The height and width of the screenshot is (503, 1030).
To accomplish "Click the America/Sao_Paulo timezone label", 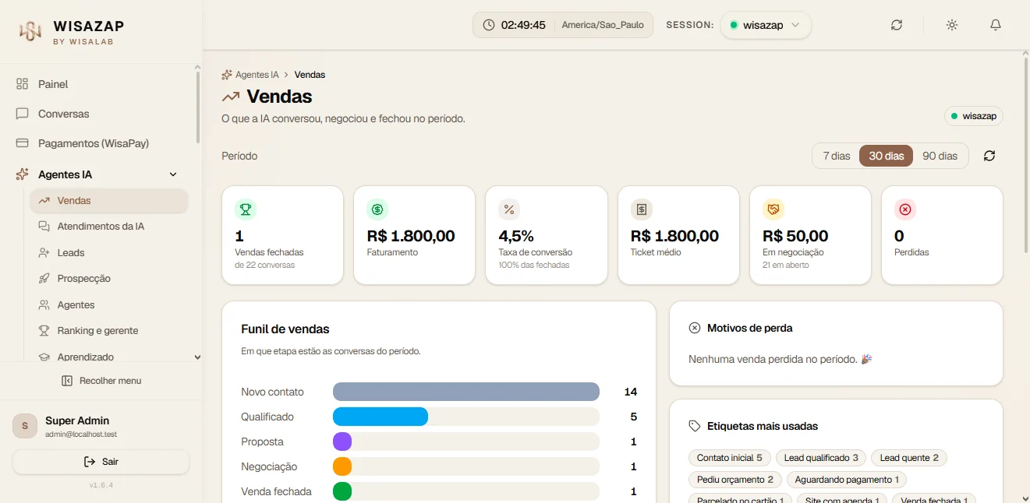I will pyautogui.click(x=603, y=25).
